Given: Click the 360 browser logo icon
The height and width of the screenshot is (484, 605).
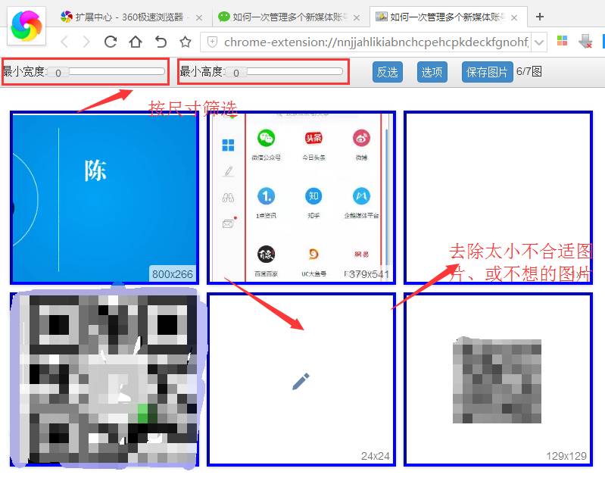Looking at the screenshot, I should pos(27,26).
